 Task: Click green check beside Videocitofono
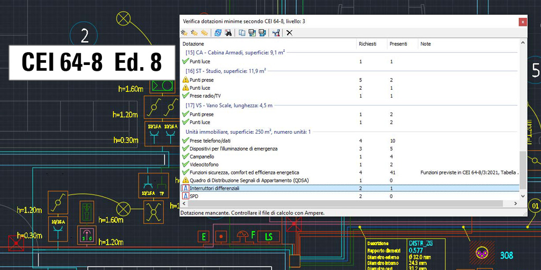coord(185,164)
